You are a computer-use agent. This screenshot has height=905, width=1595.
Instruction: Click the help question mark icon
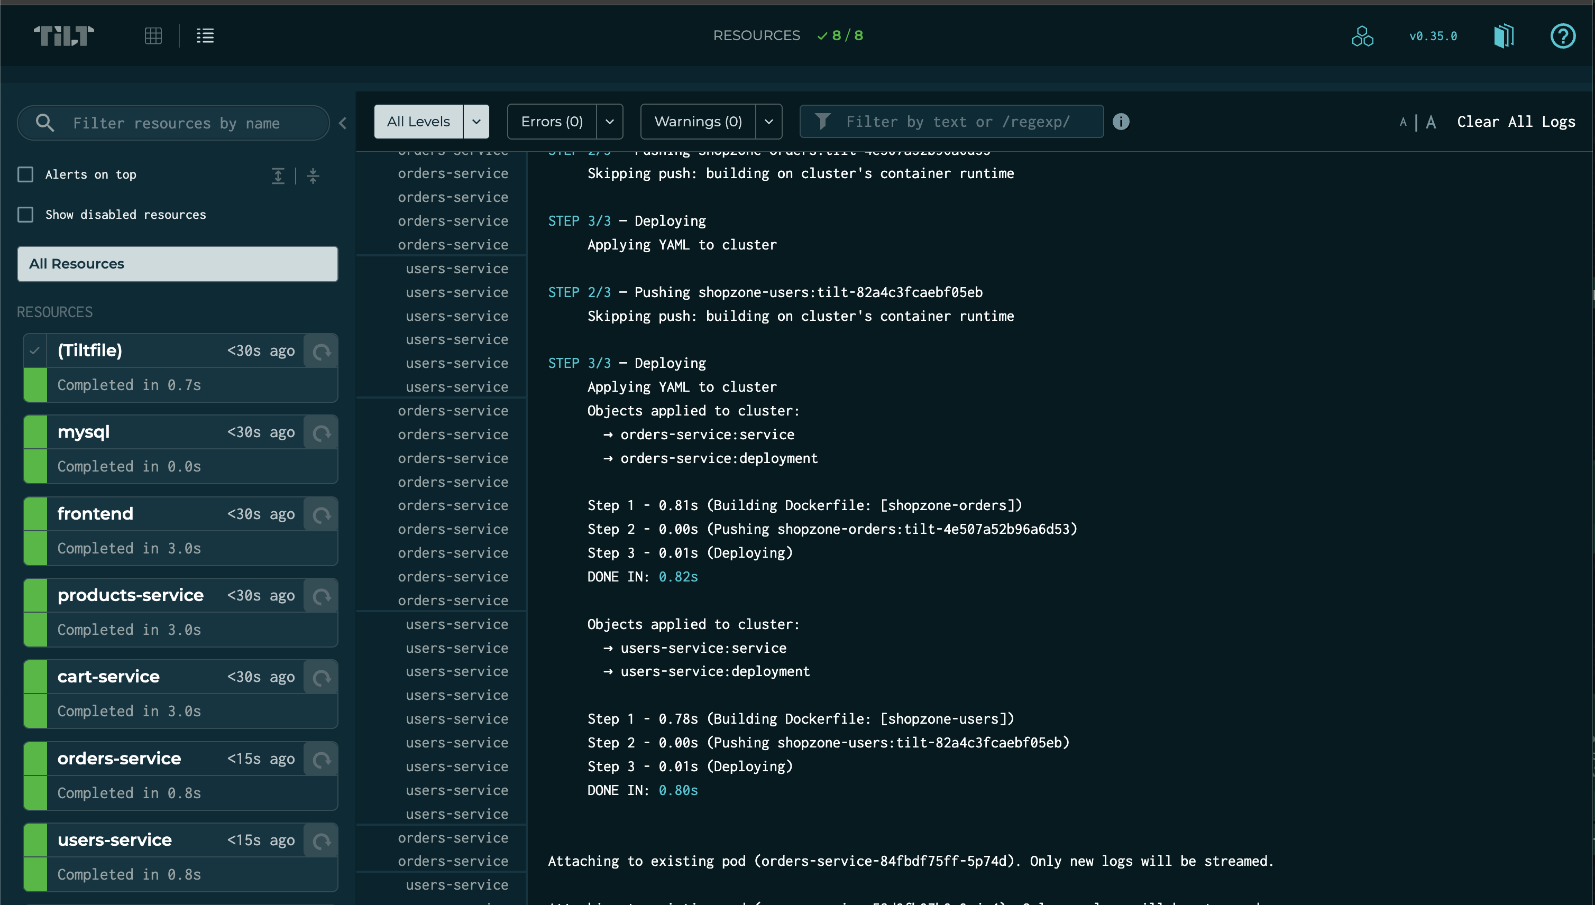point(1562,35)
